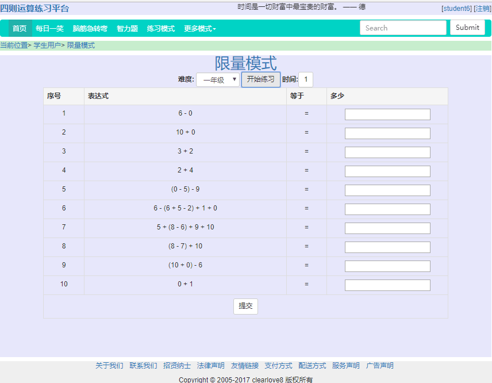Image resolution: width=492 pixels, height=383 pixels.
Task: Click the 时间 input field
Action: tap(306, 79)
